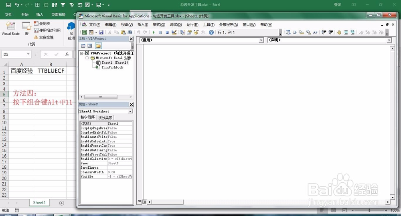The width and height of the screenshot is (401, 216).
Task: Click the Excel Undo icon
Action: [x=17, y=4]
